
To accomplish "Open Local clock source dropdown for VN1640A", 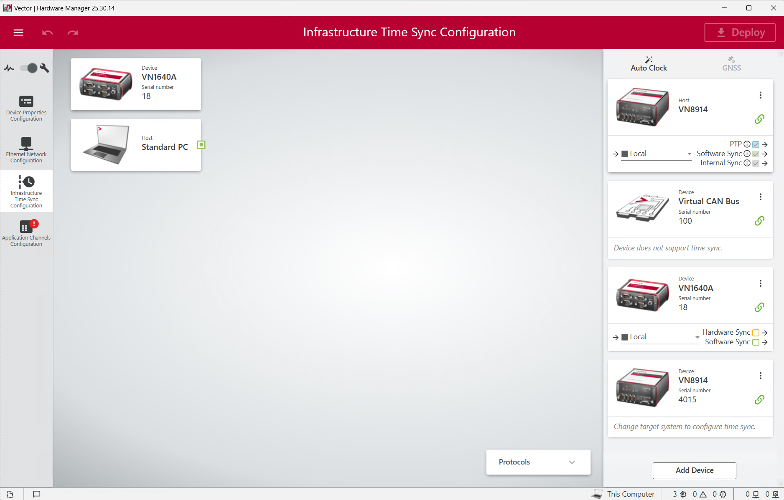I will (660, 337).
